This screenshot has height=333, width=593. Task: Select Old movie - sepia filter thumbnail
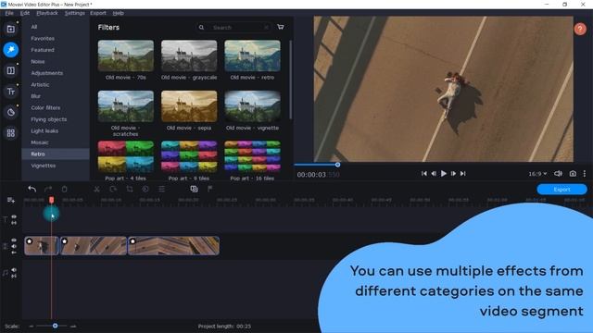(x=189, y=106)
